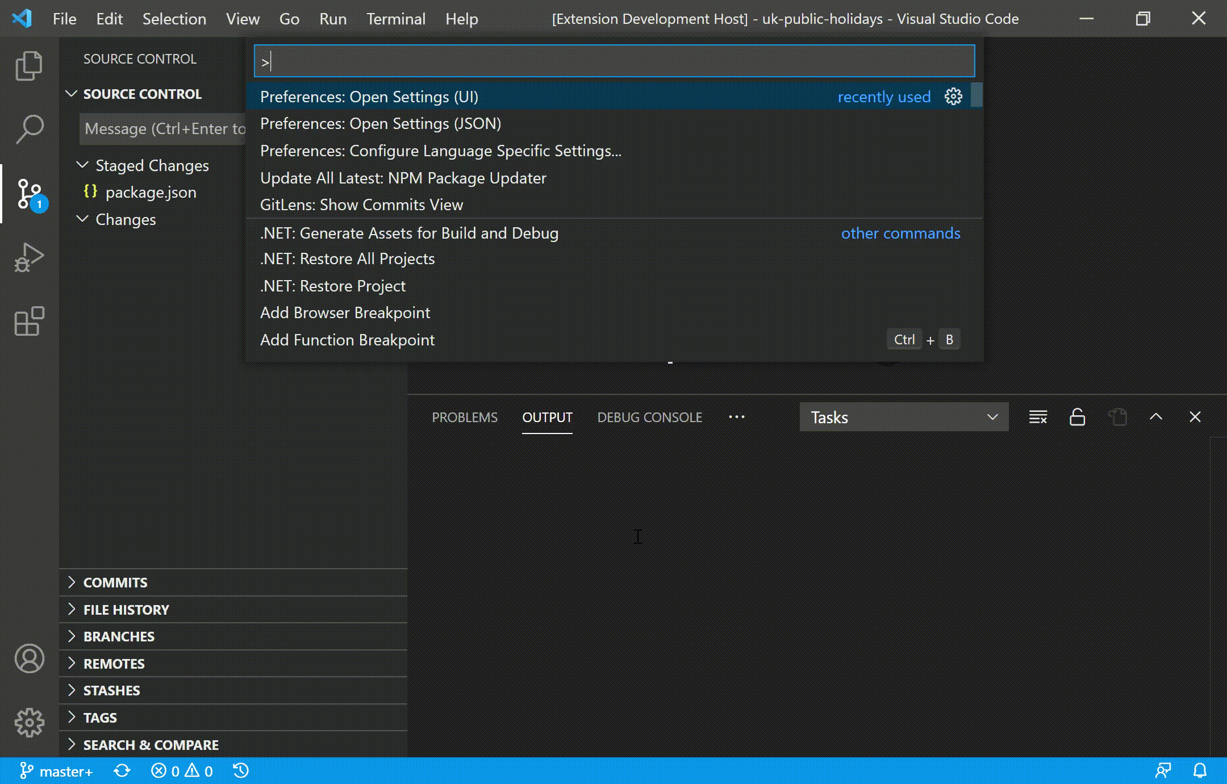The image size is (1227, 784).
Task: Toggle output scroll lock icon
Action: point(1077,418)
